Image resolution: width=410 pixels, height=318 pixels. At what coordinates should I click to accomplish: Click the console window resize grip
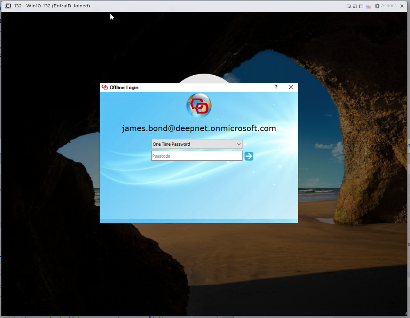coord(405,314)
